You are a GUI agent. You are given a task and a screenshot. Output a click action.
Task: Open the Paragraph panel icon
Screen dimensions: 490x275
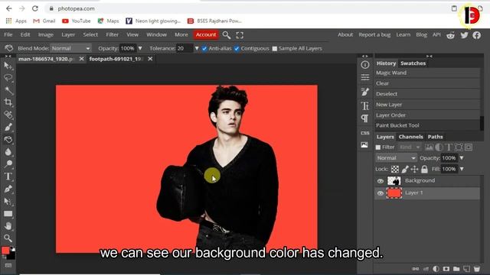[364, 118]
